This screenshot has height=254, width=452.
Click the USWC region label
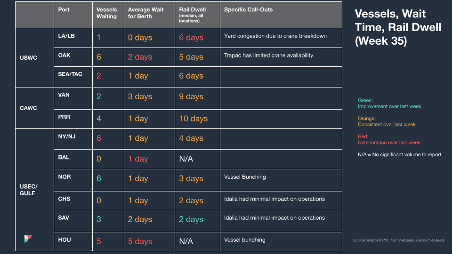28,57
